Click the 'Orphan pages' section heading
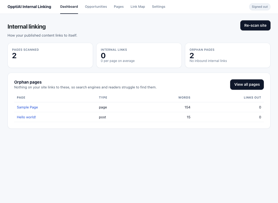The width and height of the screenshot is (278, 203). (x=28, y=82)
